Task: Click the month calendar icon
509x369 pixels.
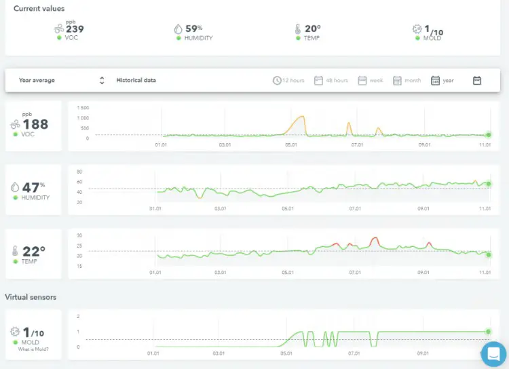Action: click(397, 81)
